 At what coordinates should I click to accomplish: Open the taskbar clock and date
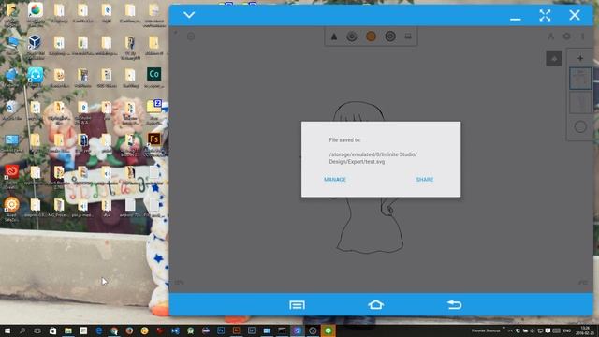pos(585,330)
